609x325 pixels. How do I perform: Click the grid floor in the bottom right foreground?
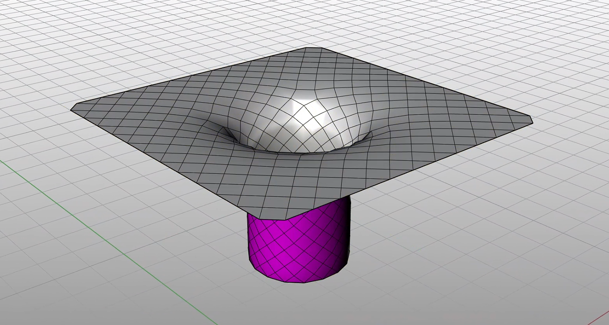click(x=482, y=272)
